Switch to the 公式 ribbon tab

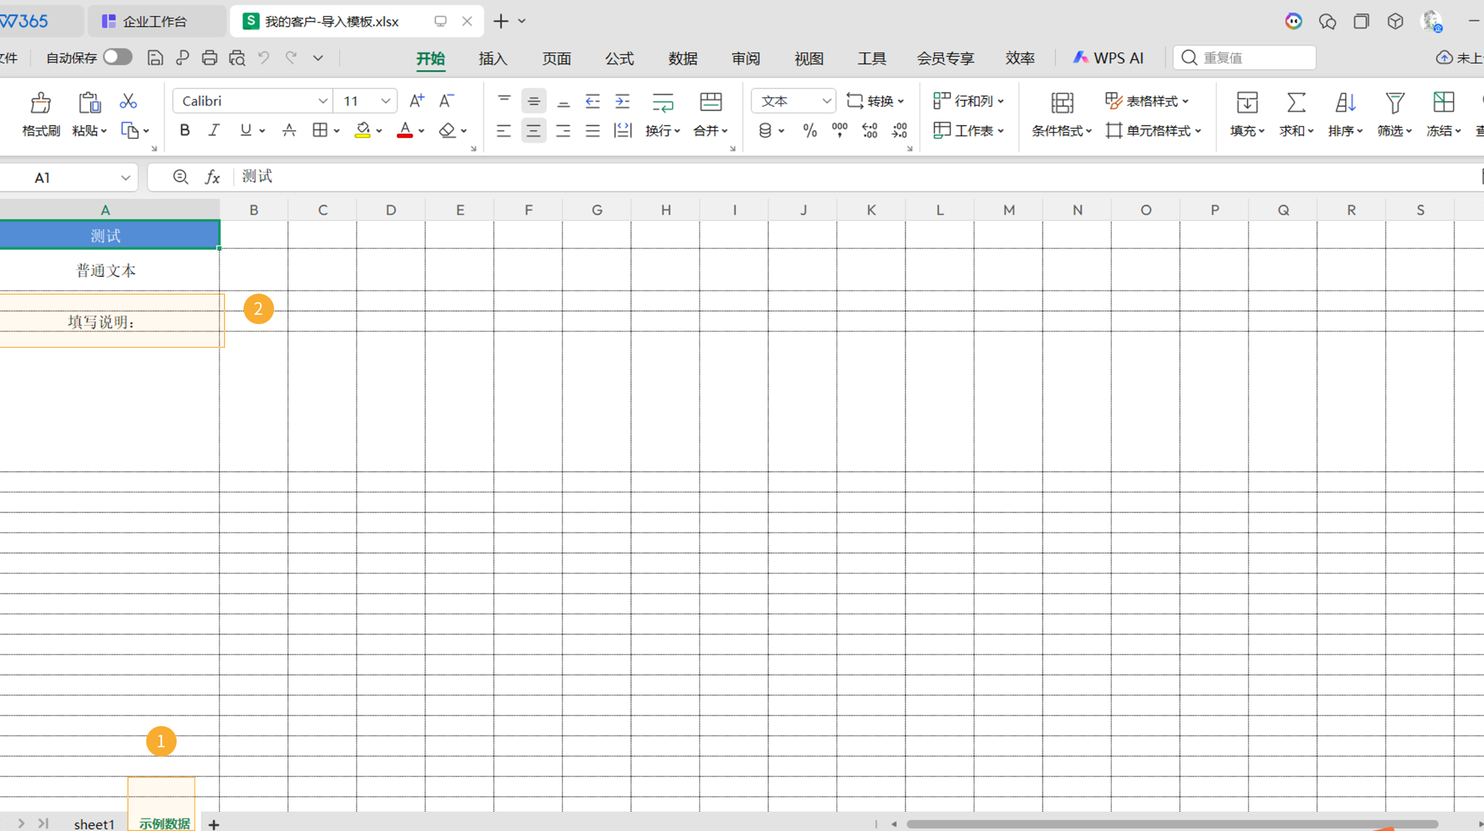(x=619, y=58)
